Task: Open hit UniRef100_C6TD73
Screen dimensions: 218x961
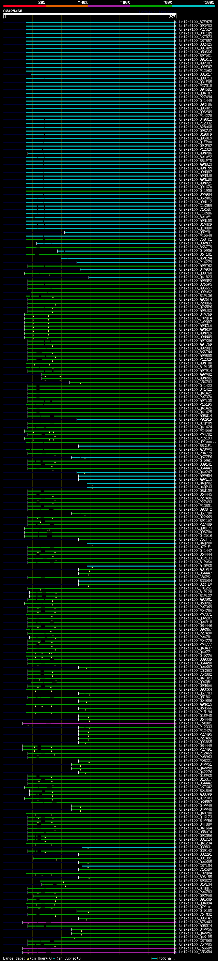Action: (195, 37)
